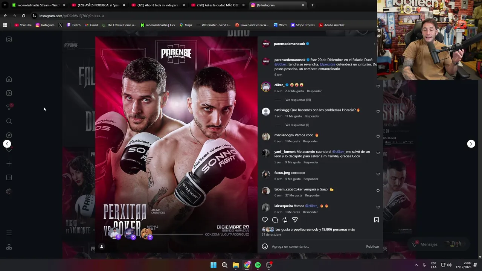Screen dimensions: 482x271
Task: Open the Explore compass icon
Action: tap(9, 135)
